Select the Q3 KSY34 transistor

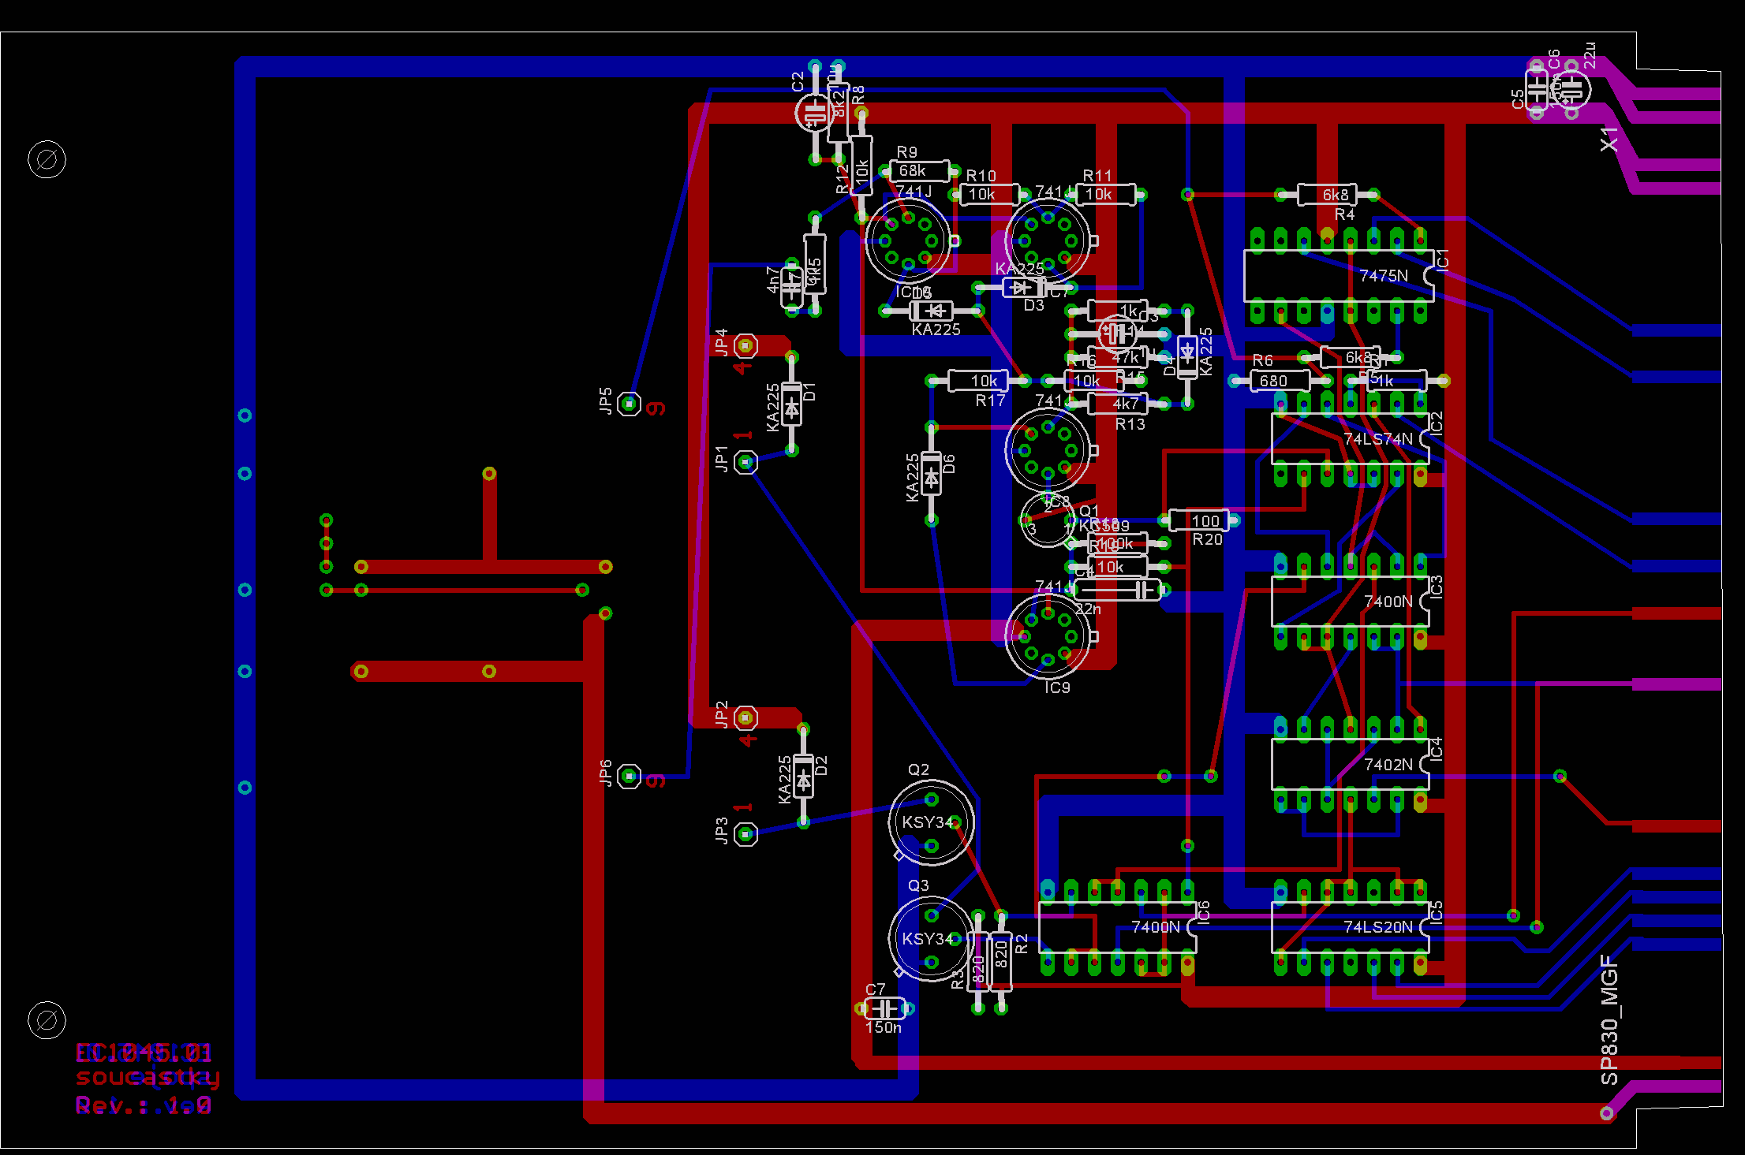click(931, 938)
